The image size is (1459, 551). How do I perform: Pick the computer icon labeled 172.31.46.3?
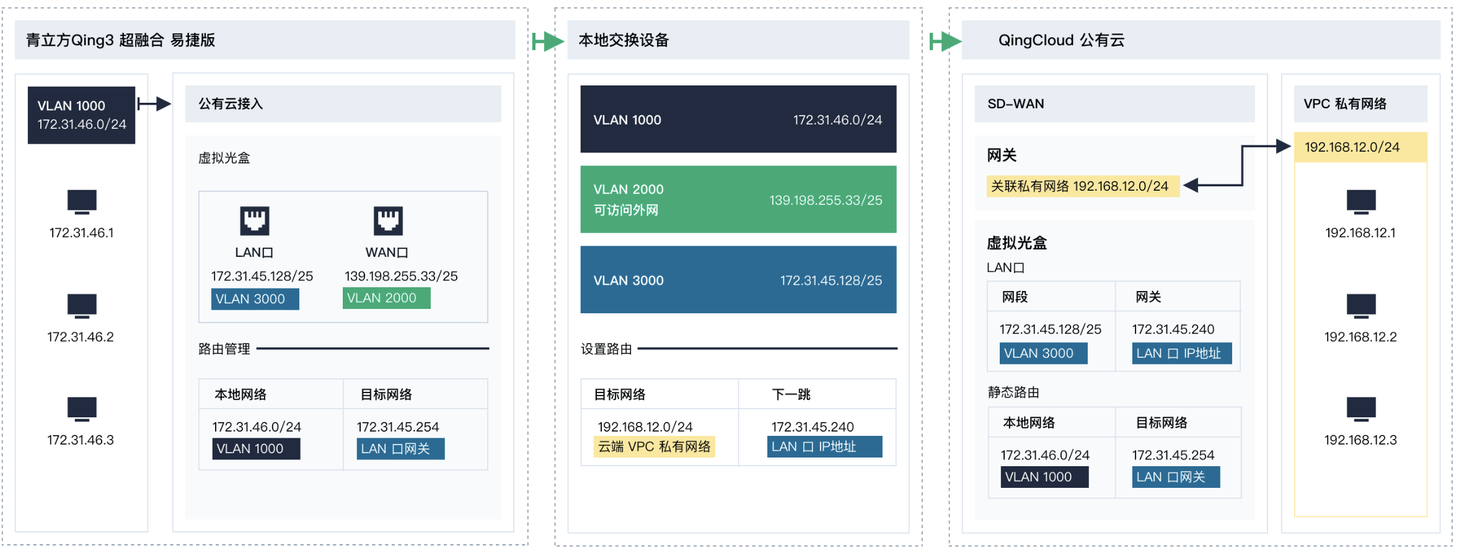tap(82, 409)
